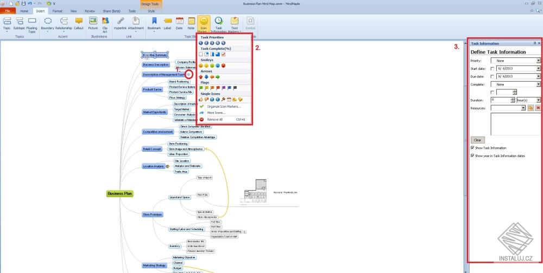Open the File menu
The height and width of the screenshot is (273, 543).
(8, 11)
